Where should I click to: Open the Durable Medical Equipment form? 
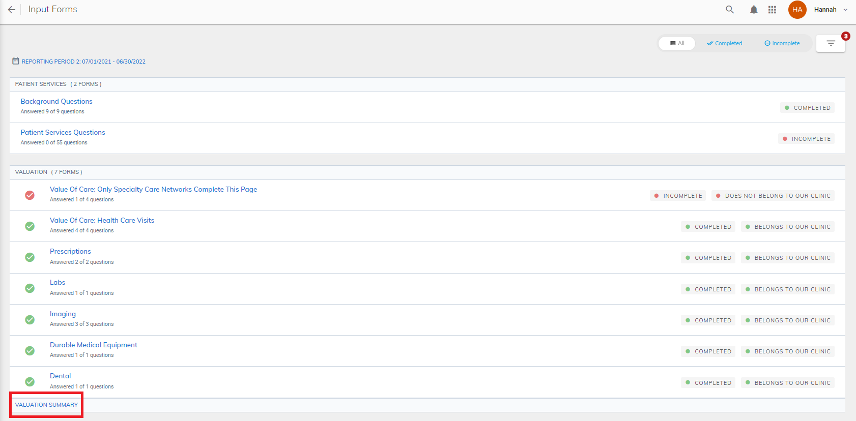(94, 345)
